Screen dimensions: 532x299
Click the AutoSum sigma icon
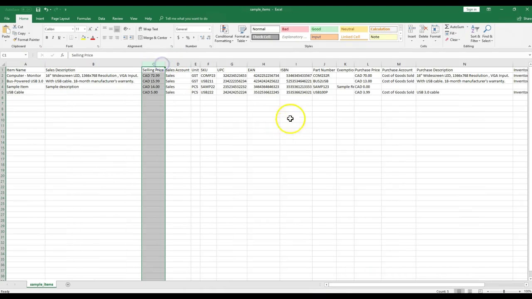click(x=447, y=27)
